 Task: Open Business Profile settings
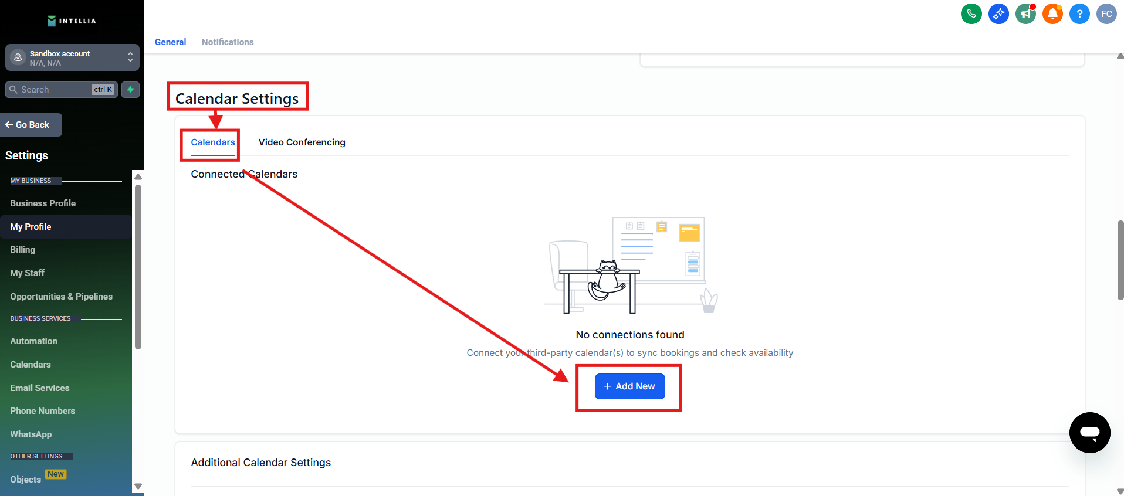click(x=43, y=203)
